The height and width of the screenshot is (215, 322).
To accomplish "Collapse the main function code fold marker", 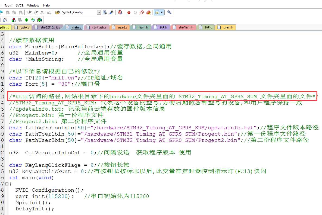I will (x=7, y=184).
